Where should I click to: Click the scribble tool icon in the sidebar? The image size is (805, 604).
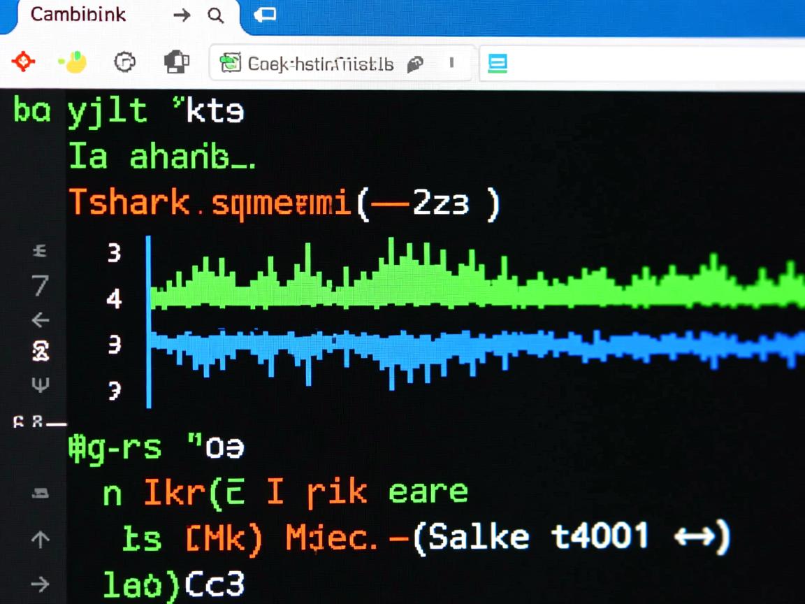click(40, 352)
